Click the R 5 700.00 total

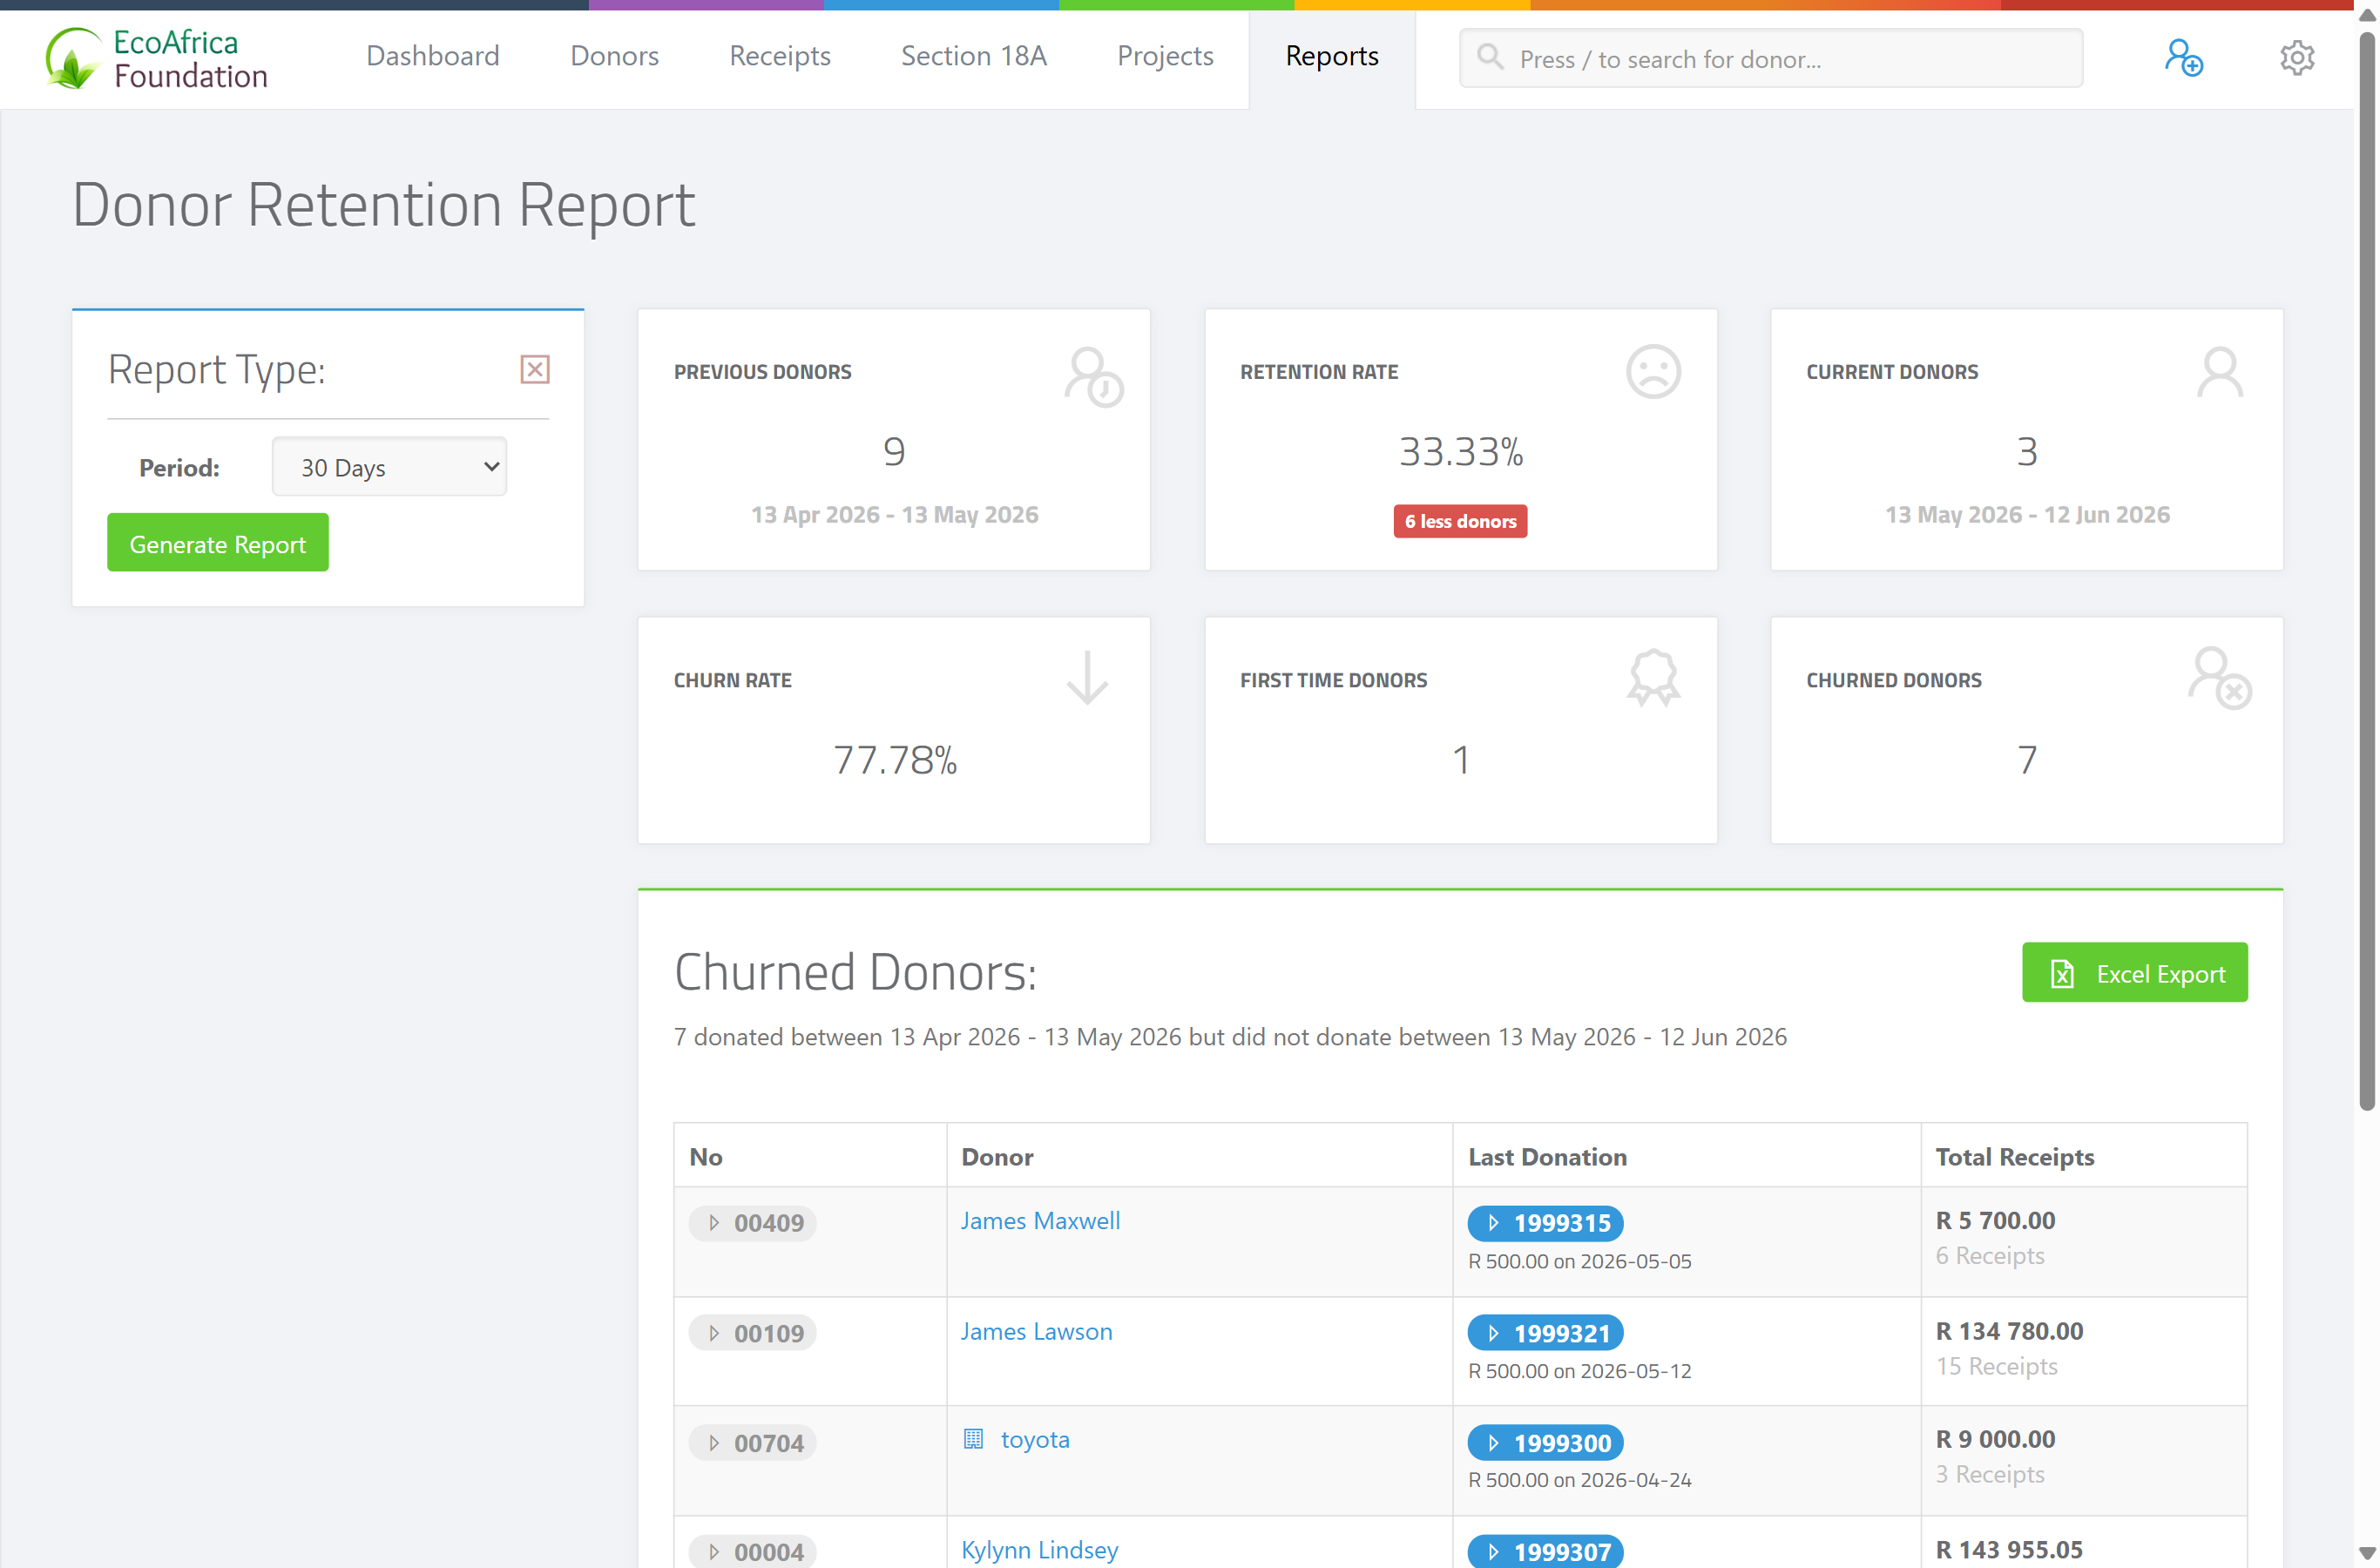click(x=1995, y=1220)
